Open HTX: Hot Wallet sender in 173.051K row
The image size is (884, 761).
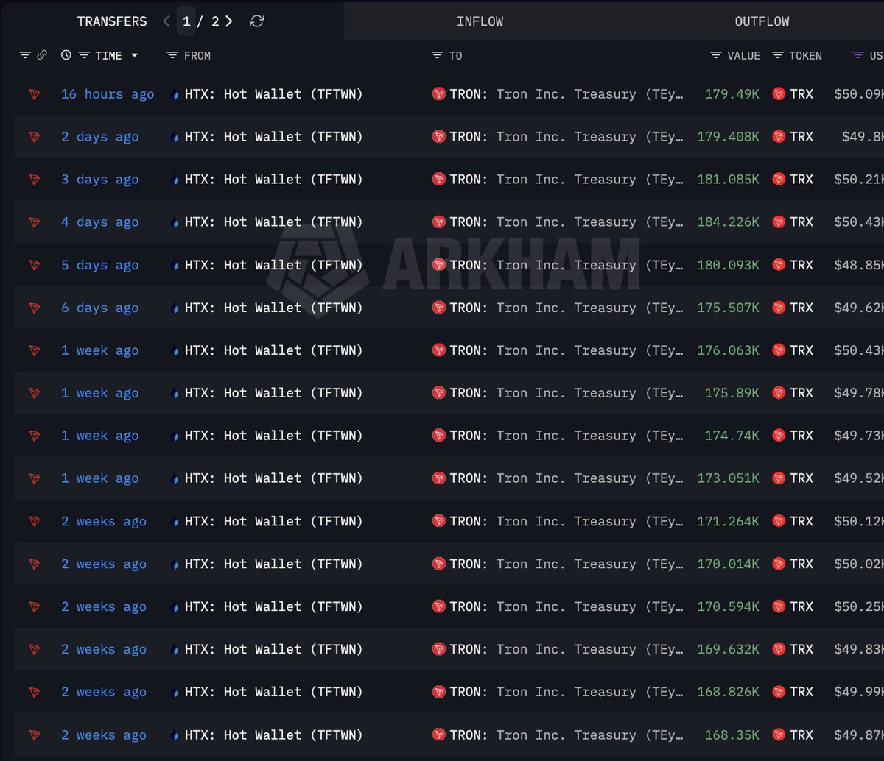273,478
